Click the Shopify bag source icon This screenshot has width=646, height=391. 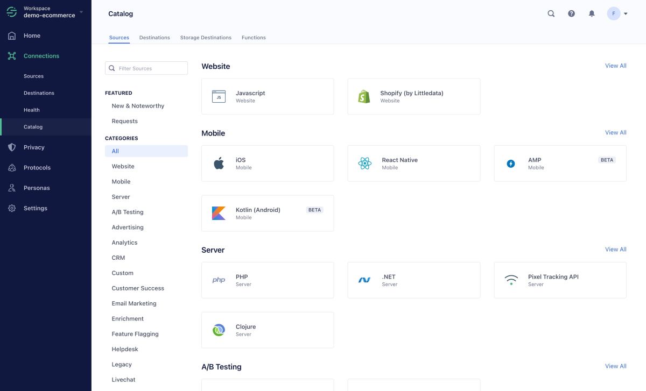coord(364,96)
